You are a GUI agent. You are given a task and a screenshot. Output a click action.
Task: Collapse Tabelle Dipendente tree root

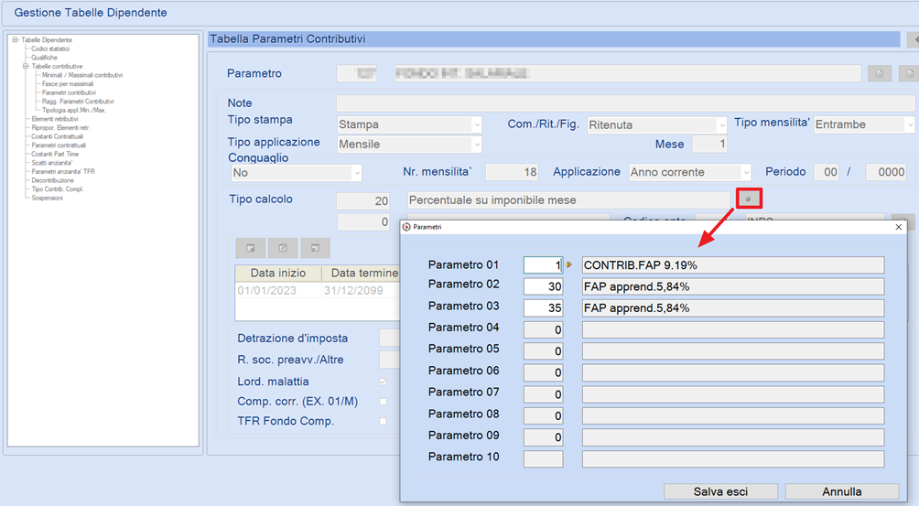coord(16,40)
